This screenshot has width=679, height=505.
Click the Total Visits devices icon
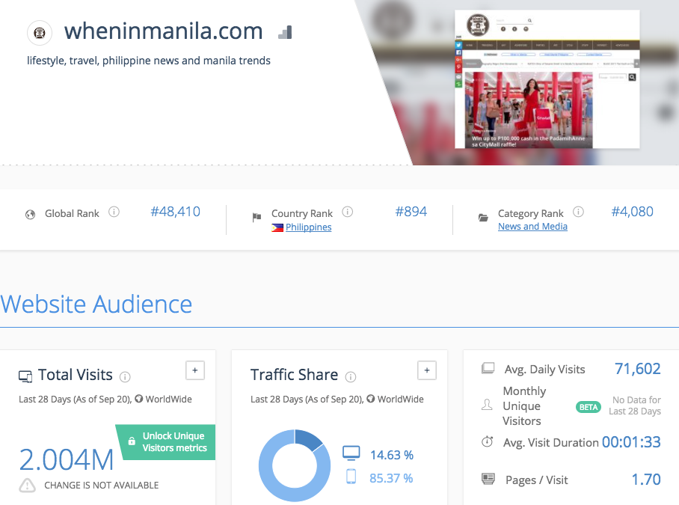[x=25, y=376]
